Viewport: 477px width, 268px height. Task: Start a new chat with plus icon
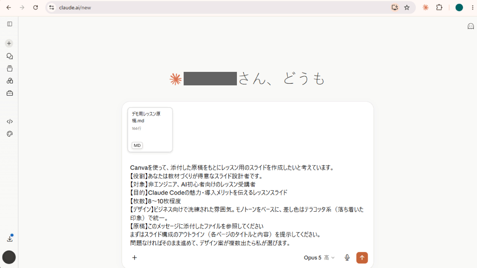(x=9, y=43)
